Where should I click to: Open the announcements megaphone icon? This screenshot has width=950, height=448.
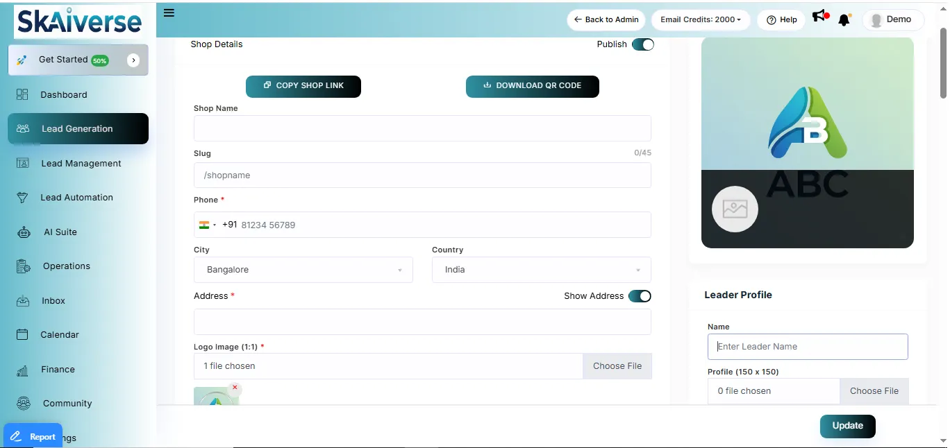click(x=820, y=17)
